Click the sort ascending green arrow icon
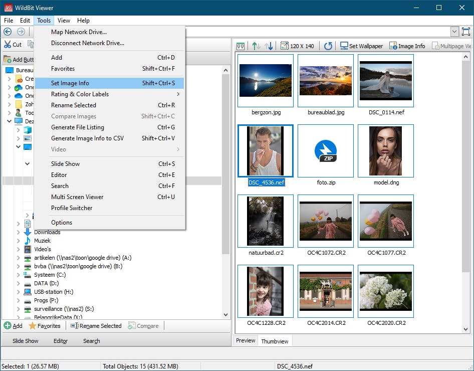The height and width of the screenshot is (371, 474). [256, 46]
